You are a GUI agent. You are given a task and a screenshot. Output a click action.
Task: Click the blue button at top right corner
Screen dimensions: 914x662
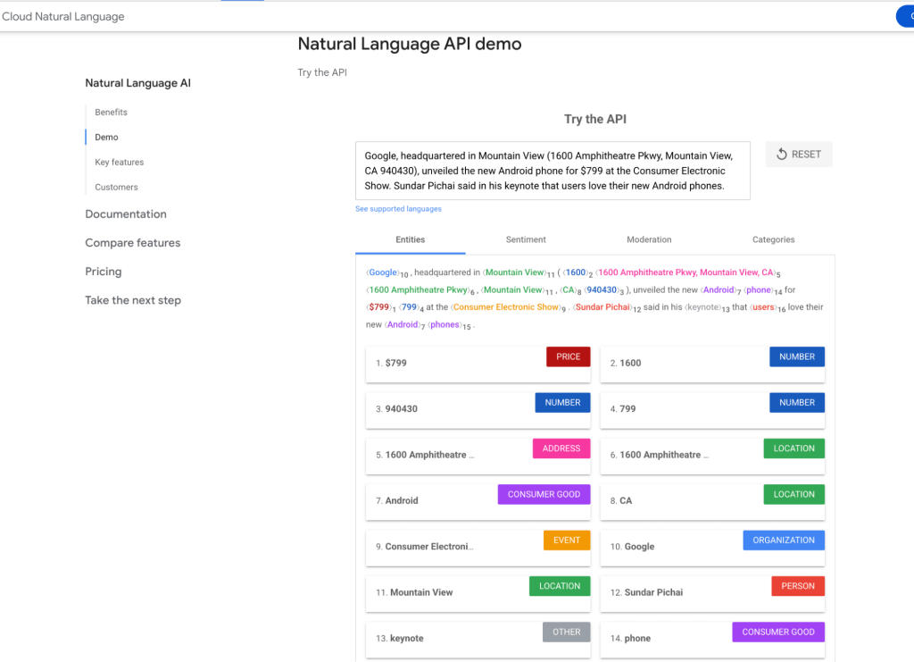click(905, 16)
